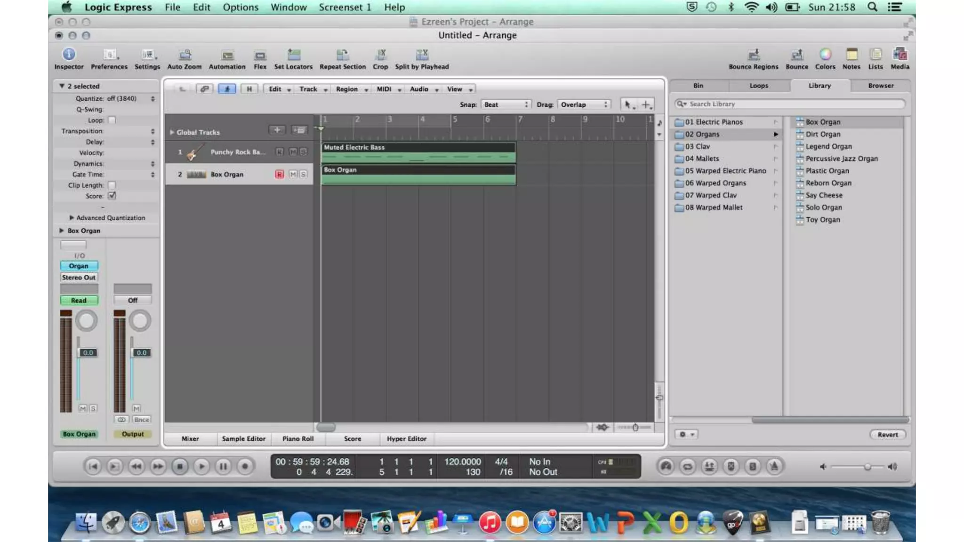
Task: Open the Colors palette icon
Action: 825,55
